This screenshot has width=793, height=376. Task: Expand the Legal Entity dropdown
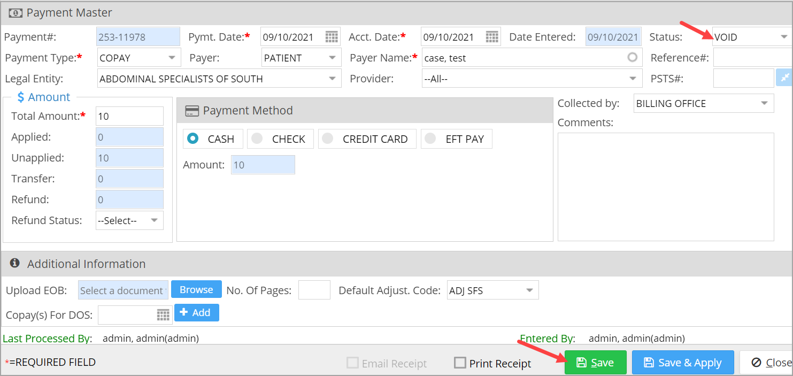(x=332, y=79)
